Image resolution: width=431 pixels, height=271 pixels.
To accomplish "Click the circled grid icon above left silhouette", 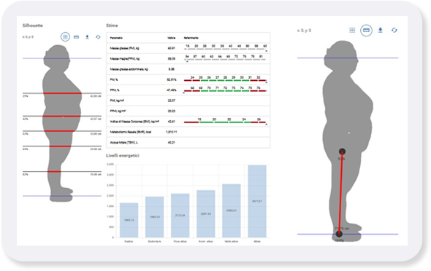I will [65, 36].
